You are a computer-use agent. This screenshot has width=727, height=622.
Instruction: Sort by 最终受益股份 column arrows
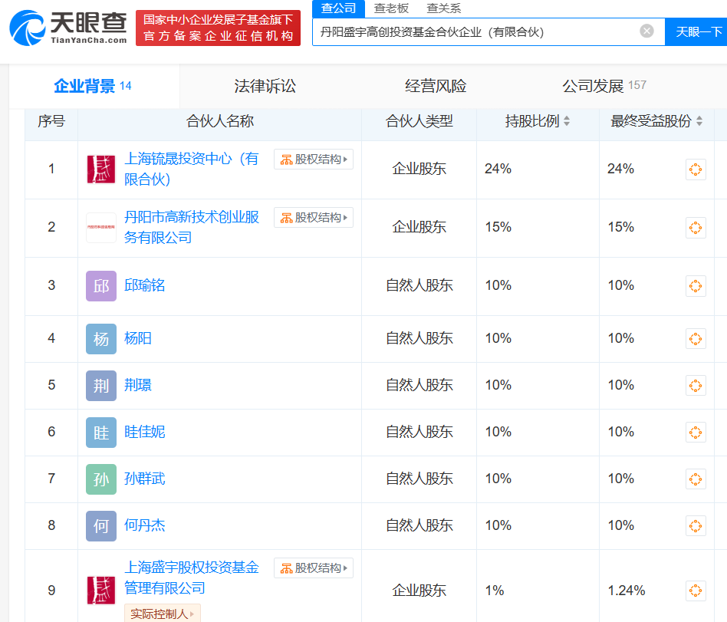pyautogui.click(x=699, y=121)
